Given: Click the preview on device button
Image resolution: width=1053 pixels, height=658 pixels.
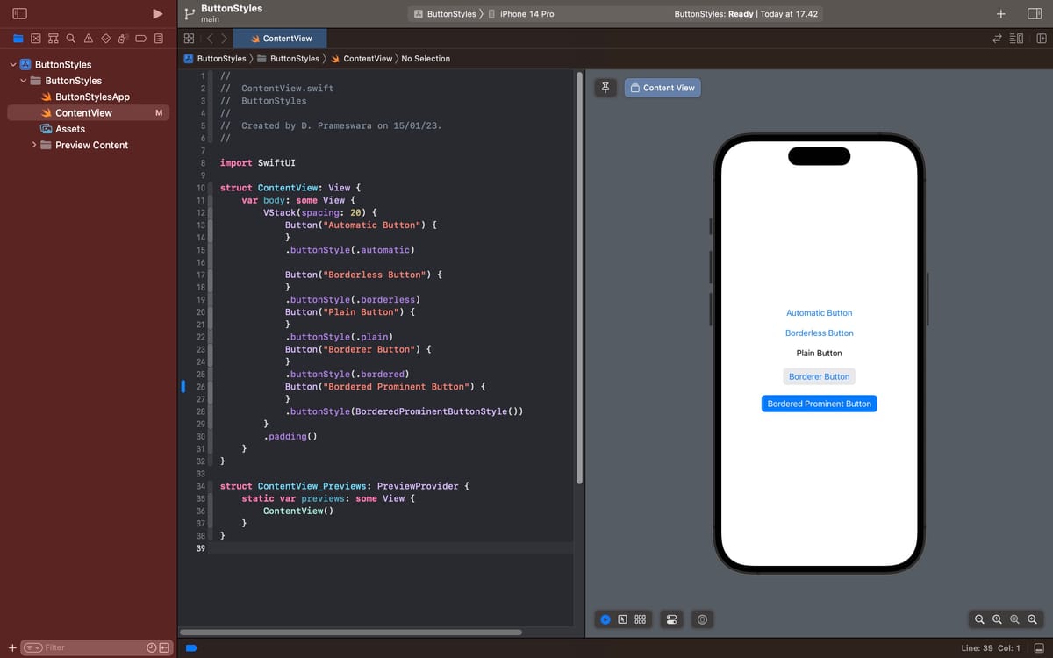Looking at the screenshot, I should click(x=703, y=619).
